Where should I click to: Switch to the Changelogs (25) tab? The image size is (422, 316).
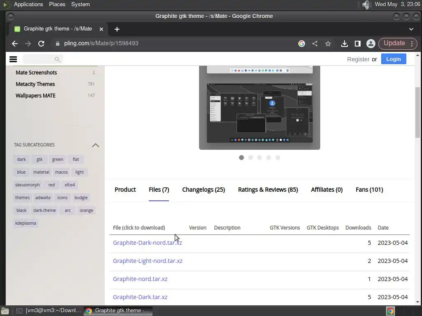204,190
